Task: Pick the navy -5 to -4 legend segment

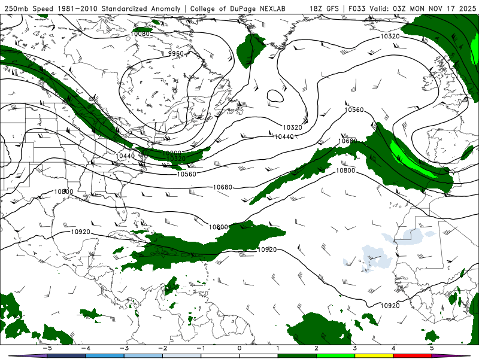Action: pyautogui.click(x=66, y=356)
